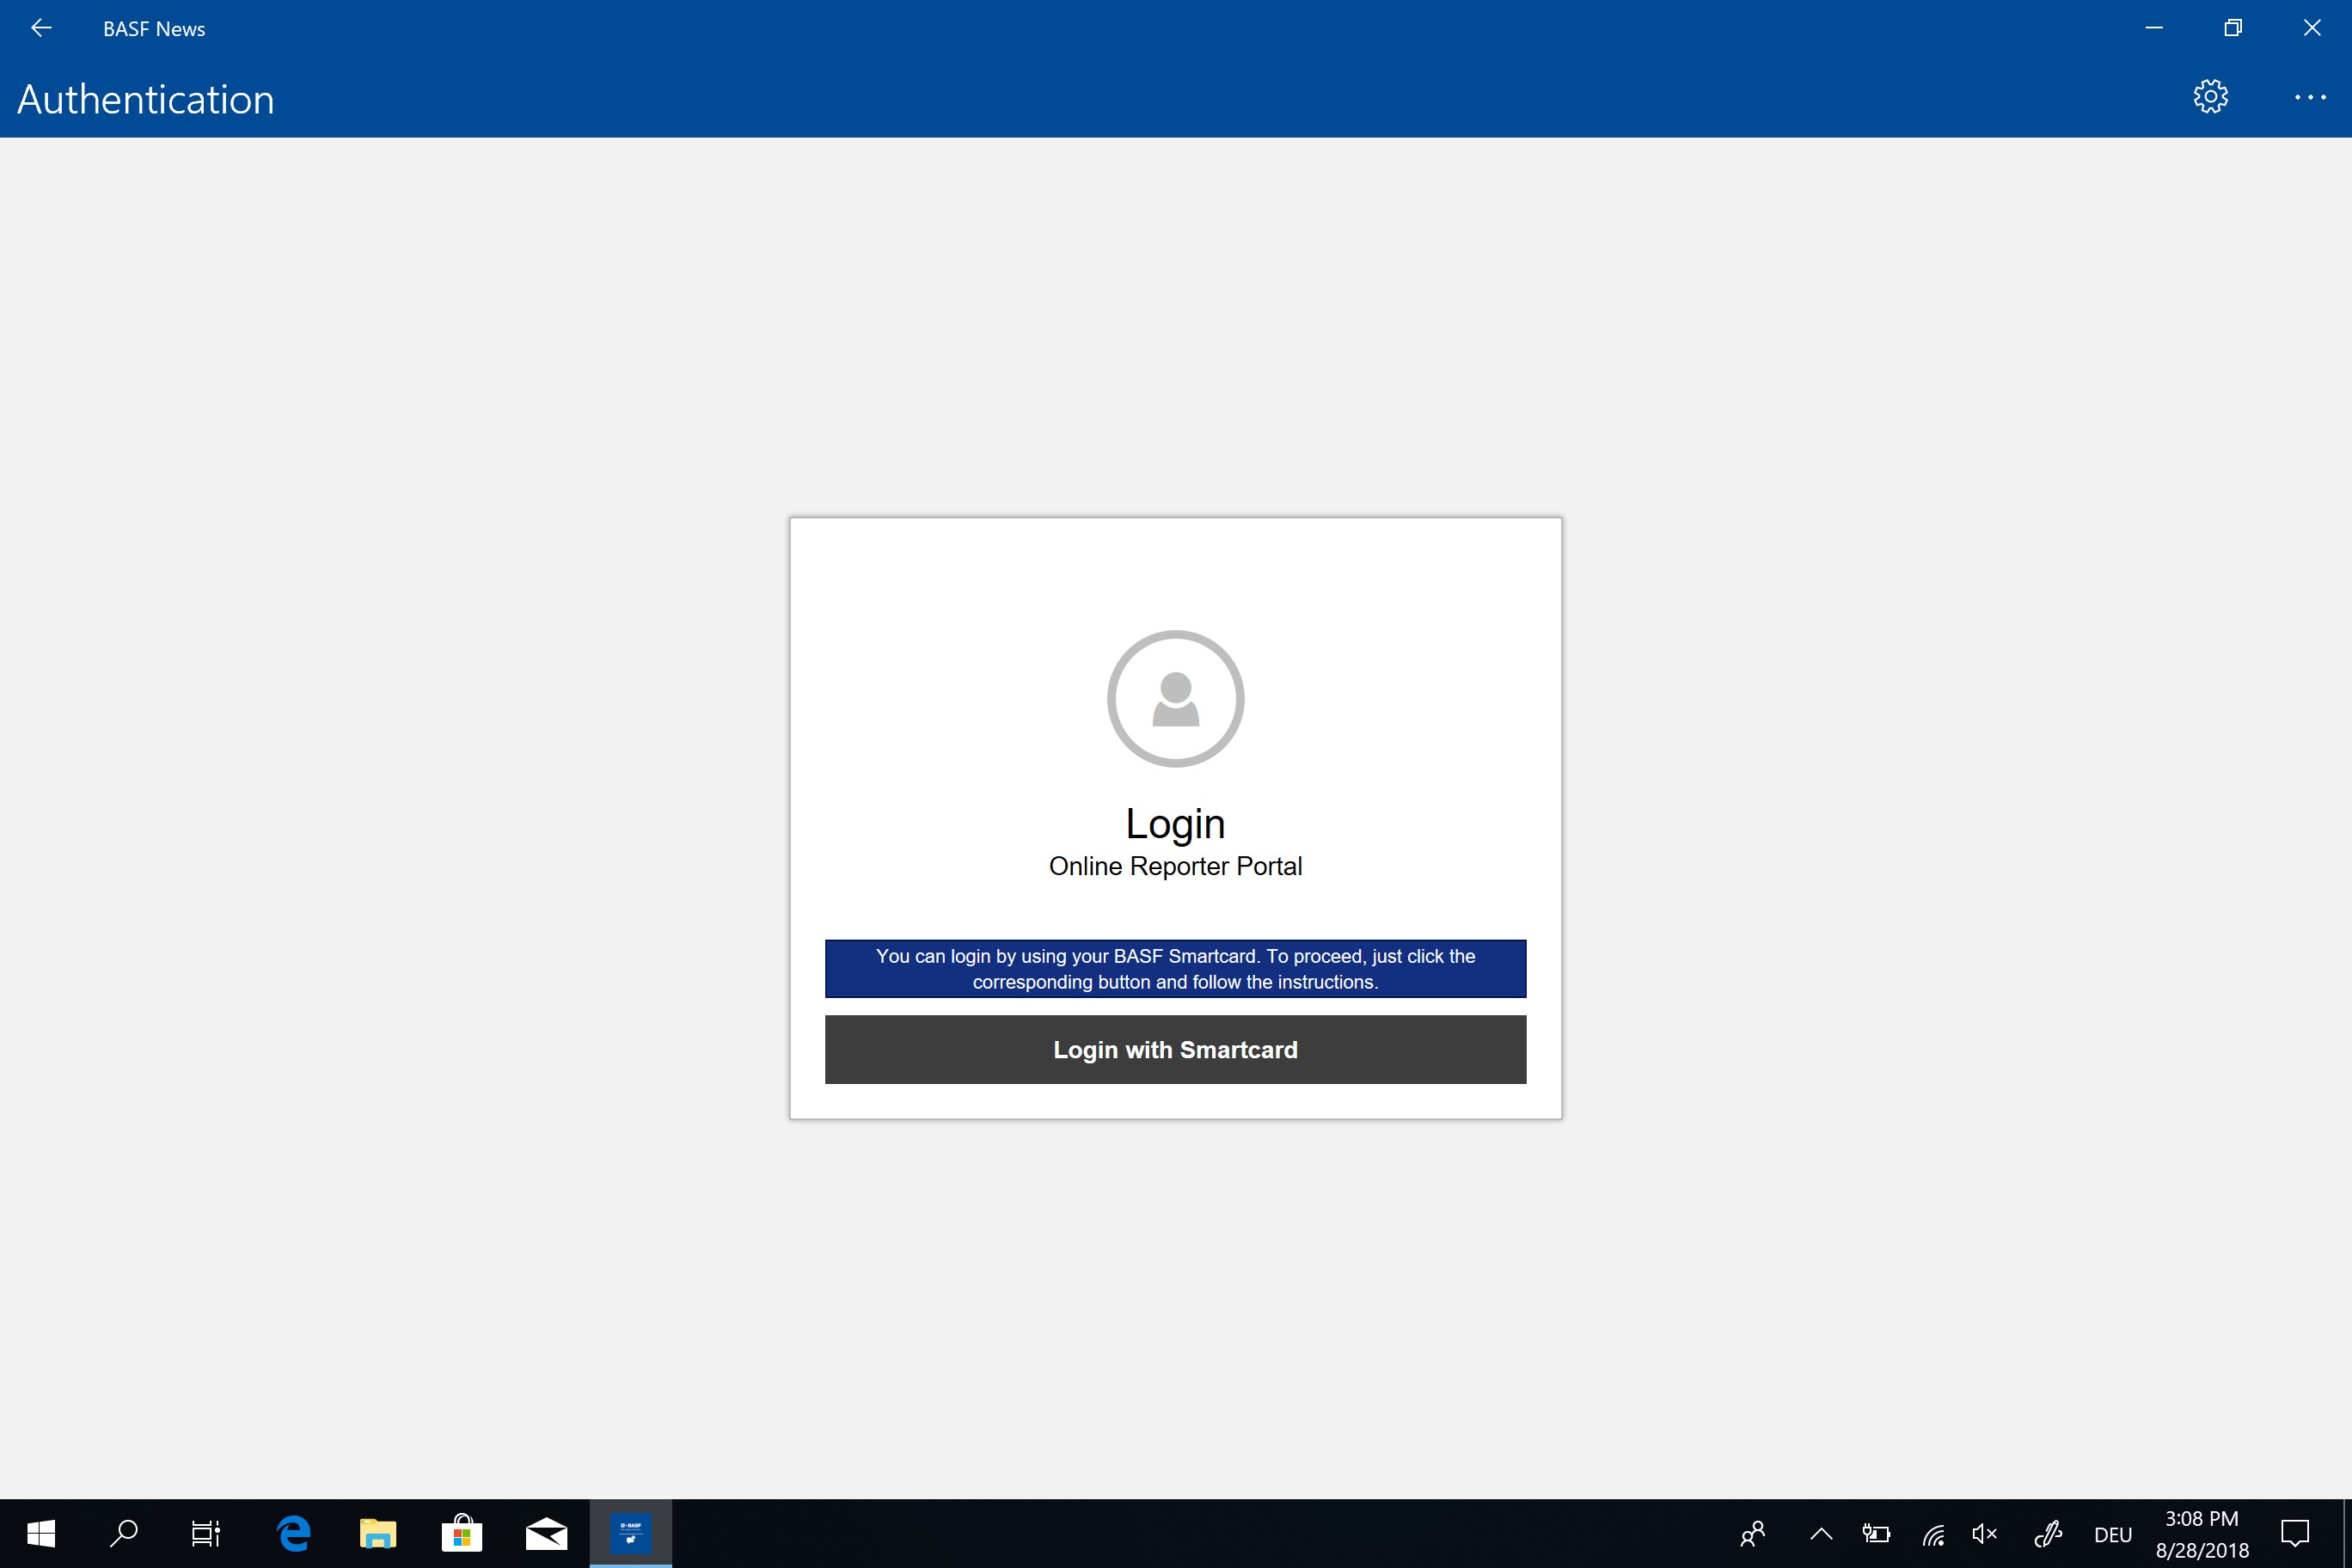
Task: Expand the hidden icons chevron in system tray
Action: click(x=1822, y=1533)
